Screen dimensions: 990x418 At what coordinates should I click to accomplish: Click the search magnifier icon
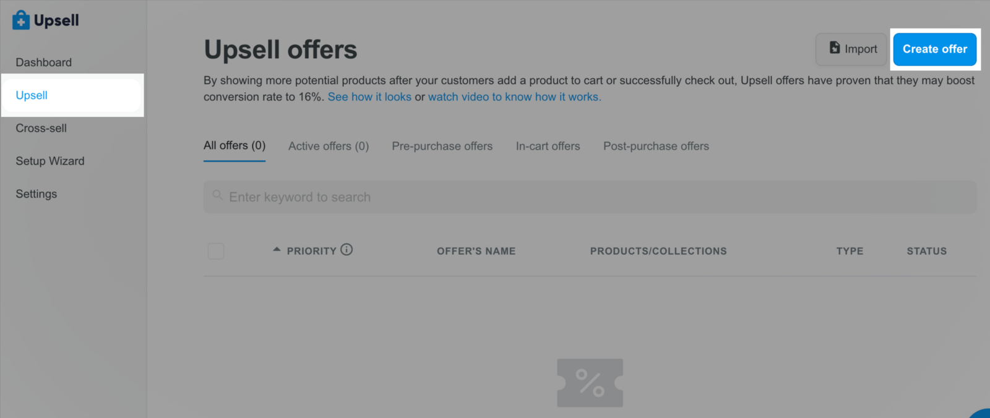click(217, 195)
